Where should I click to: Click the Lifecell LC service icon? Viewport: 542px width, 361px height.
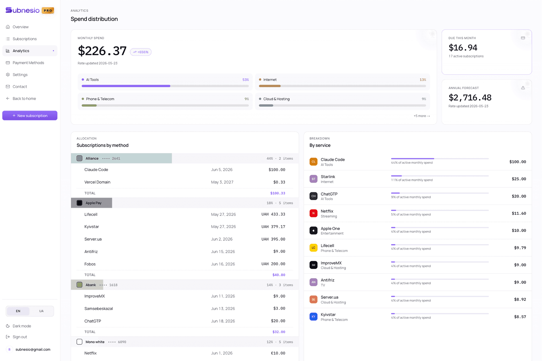click(x=313, y=248)
